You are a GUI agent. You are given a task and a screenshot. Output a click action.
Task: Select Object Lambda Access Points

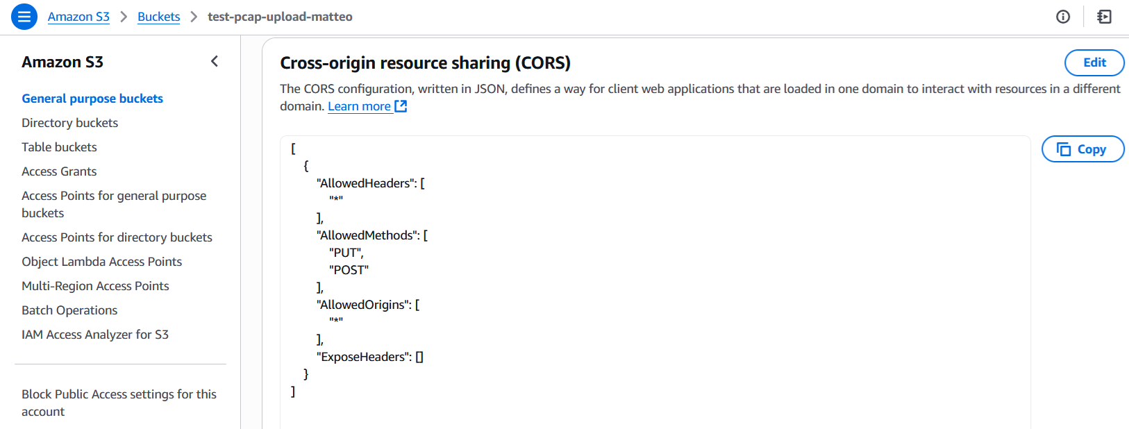point(101,262)
